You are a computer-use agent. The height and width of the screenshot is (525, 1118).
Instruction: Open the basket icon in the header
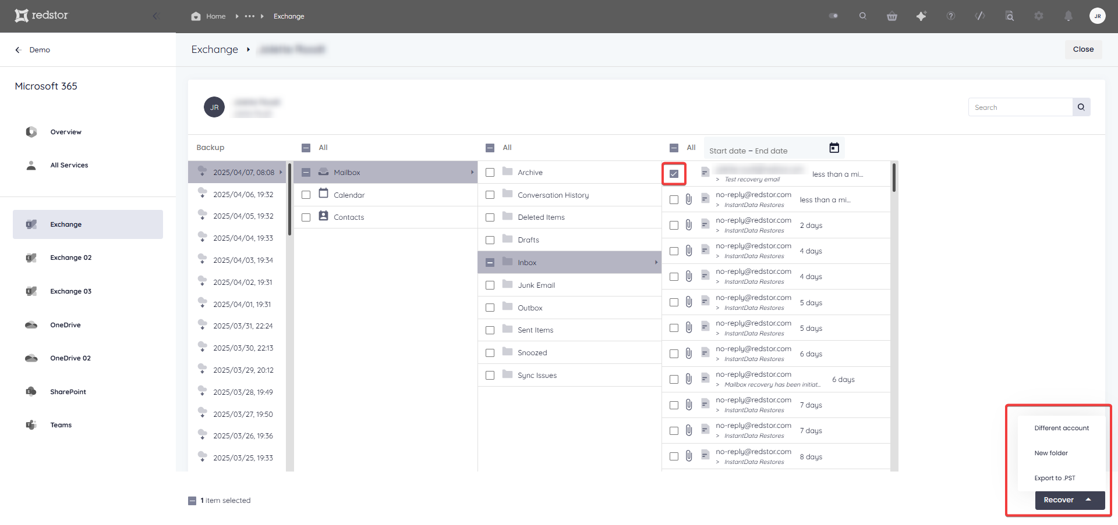coord(892,16)
